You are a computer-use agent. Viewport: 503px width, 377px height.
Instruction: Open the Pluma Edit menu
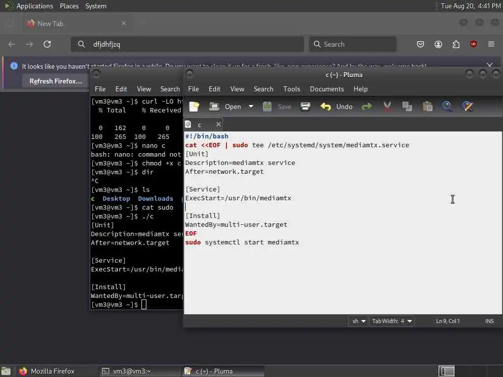[214, 89]
